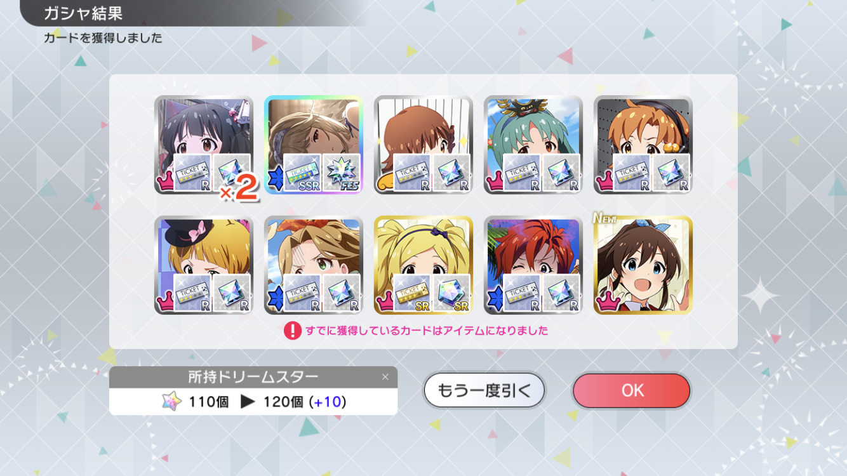
Task: Select the SSR FES rainbow-bordered card
Action: [313, 145]
